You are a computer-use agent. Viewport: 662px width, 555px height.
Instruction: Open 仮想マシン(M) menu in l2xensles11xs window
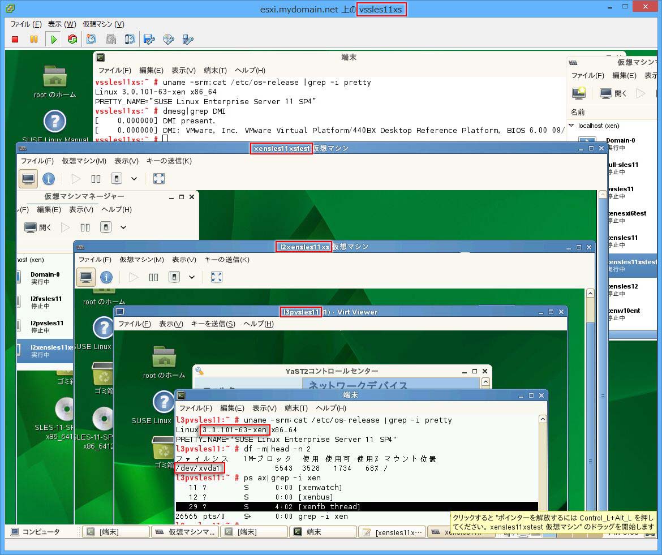click(x=141, y=259)
